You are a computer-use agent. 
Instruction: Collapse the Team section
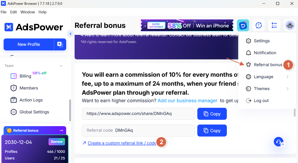pyautogui.click(x=61, y=66)
